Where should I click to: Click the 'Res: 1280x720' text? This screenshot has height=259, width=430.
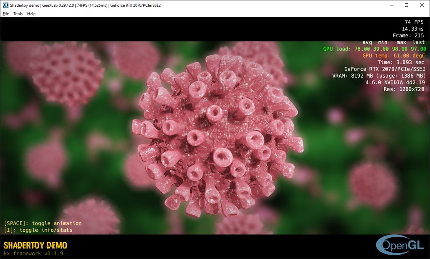pyautogui.click(x=404, y=89)
